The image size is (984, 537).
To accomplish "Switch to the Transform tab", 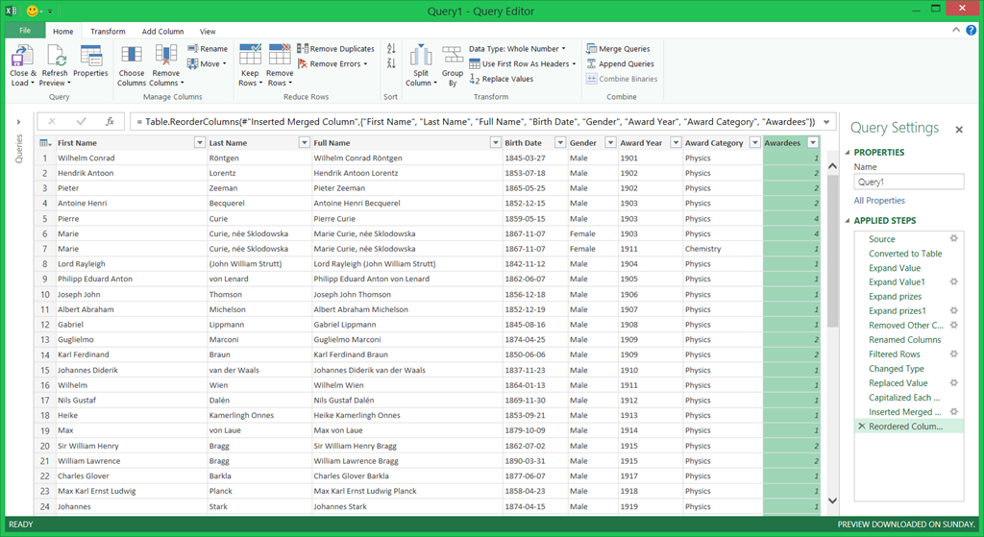I will coord(108,32).
